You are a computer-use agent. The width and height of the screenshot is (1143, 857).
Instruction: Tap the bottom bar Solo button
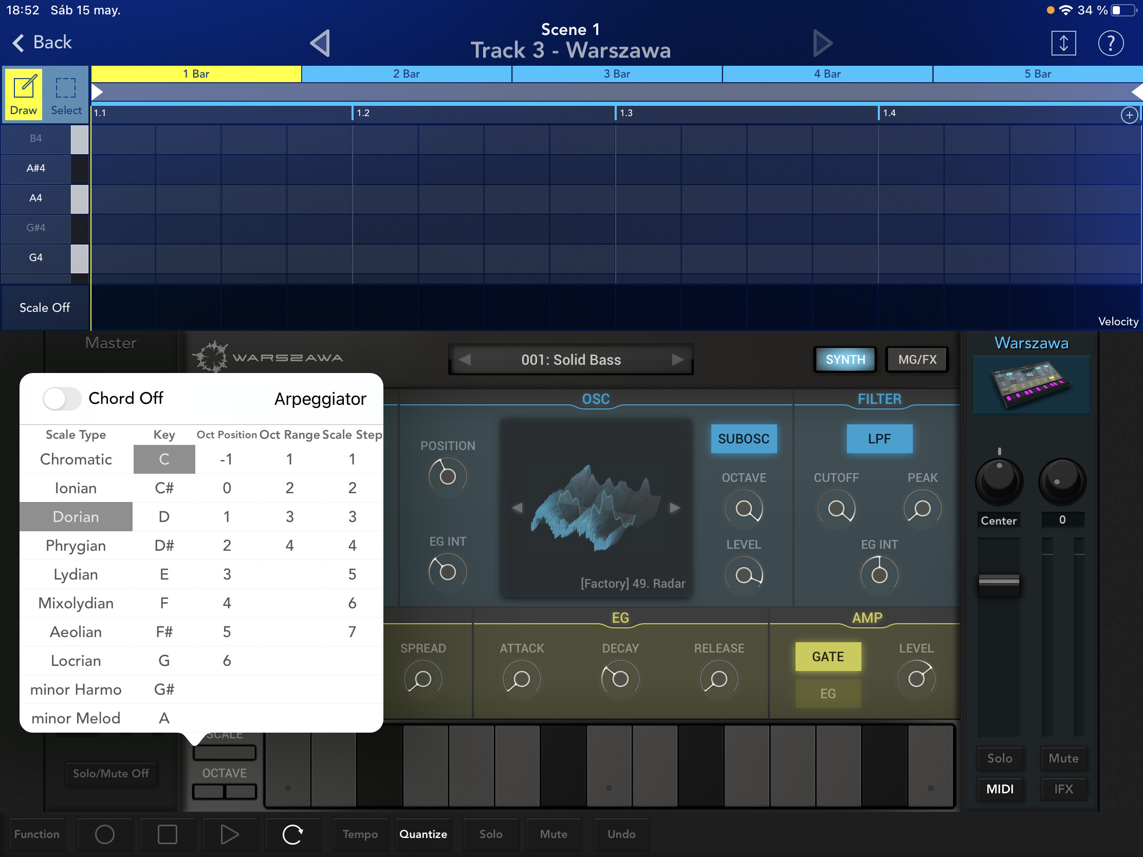coord(490,834)
